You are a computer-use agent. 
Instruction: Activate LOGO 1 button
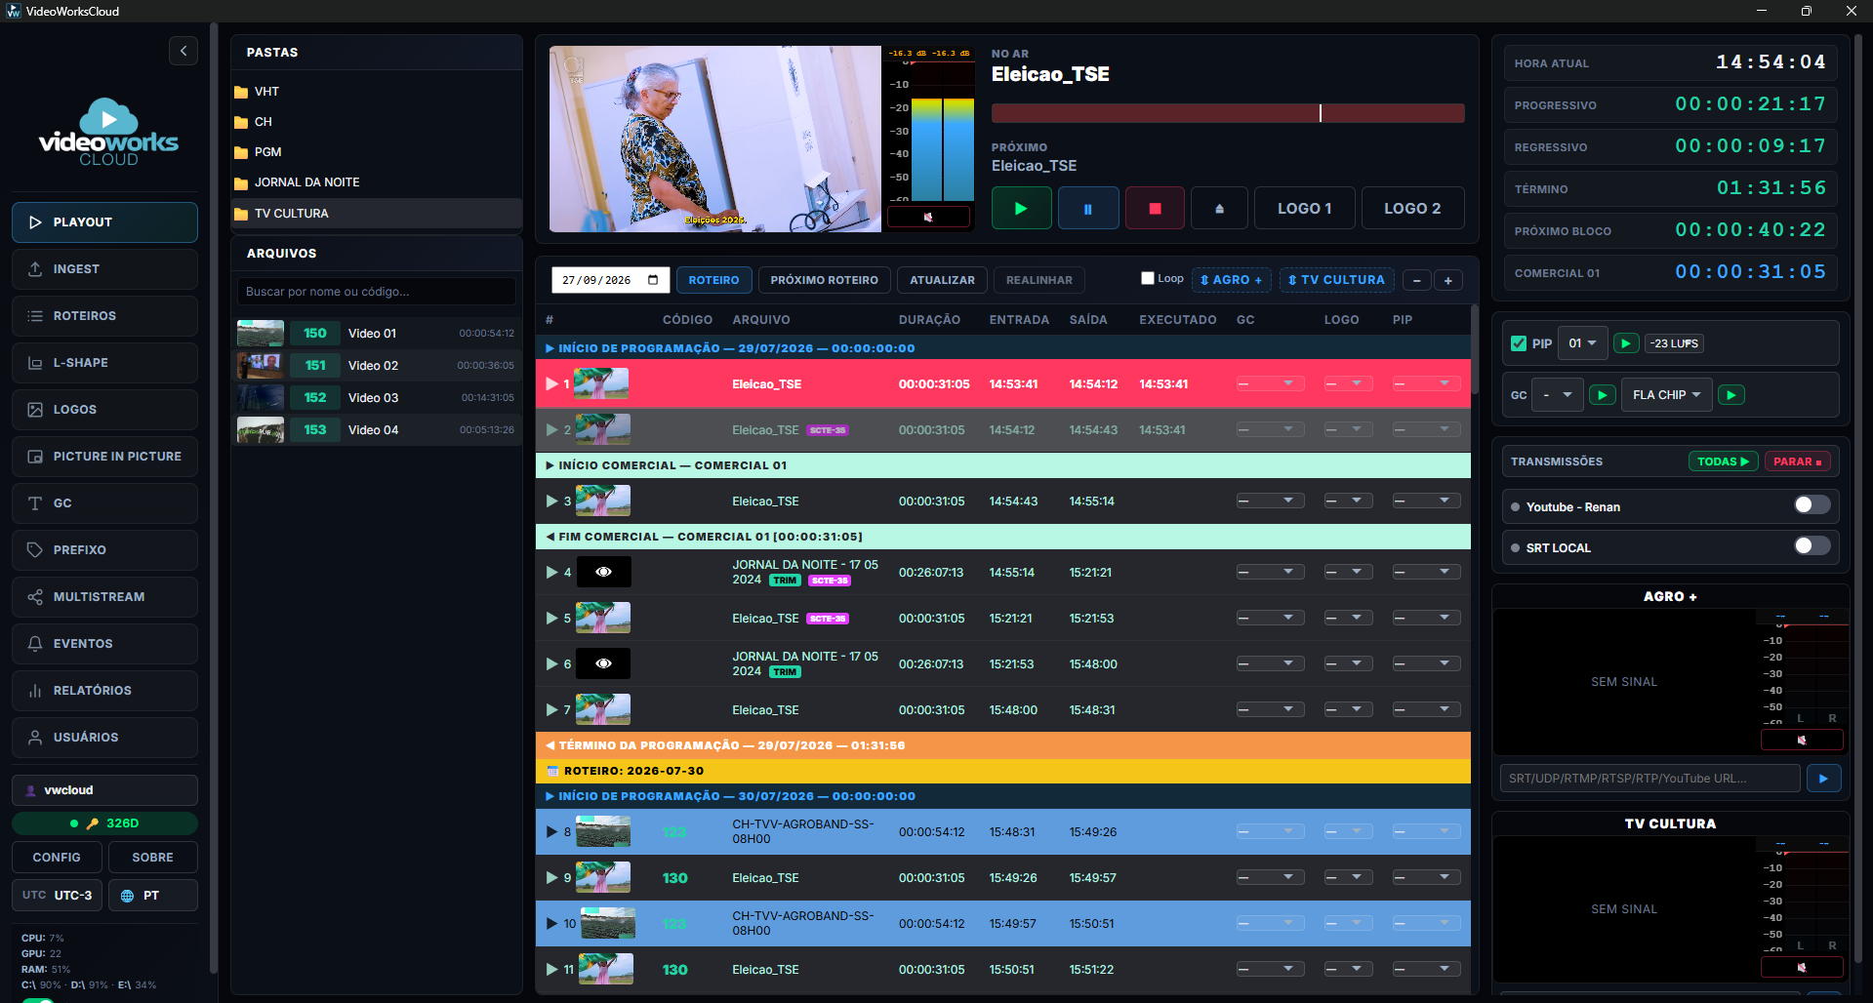pyautogui.click(x=1304, y=208)
